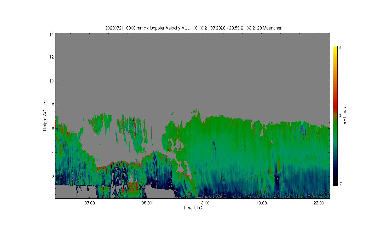Click the colorbar label -2
This screenshot has width=392, height=235.
tap(340, 184)
